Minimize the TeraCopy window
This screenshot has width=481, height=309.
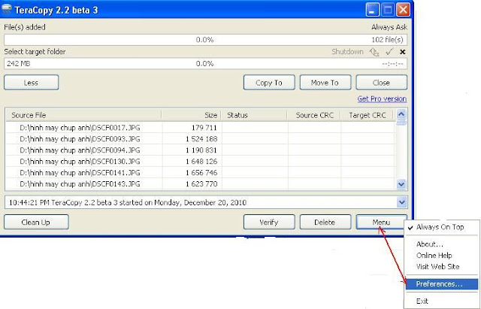pos(373,10)
